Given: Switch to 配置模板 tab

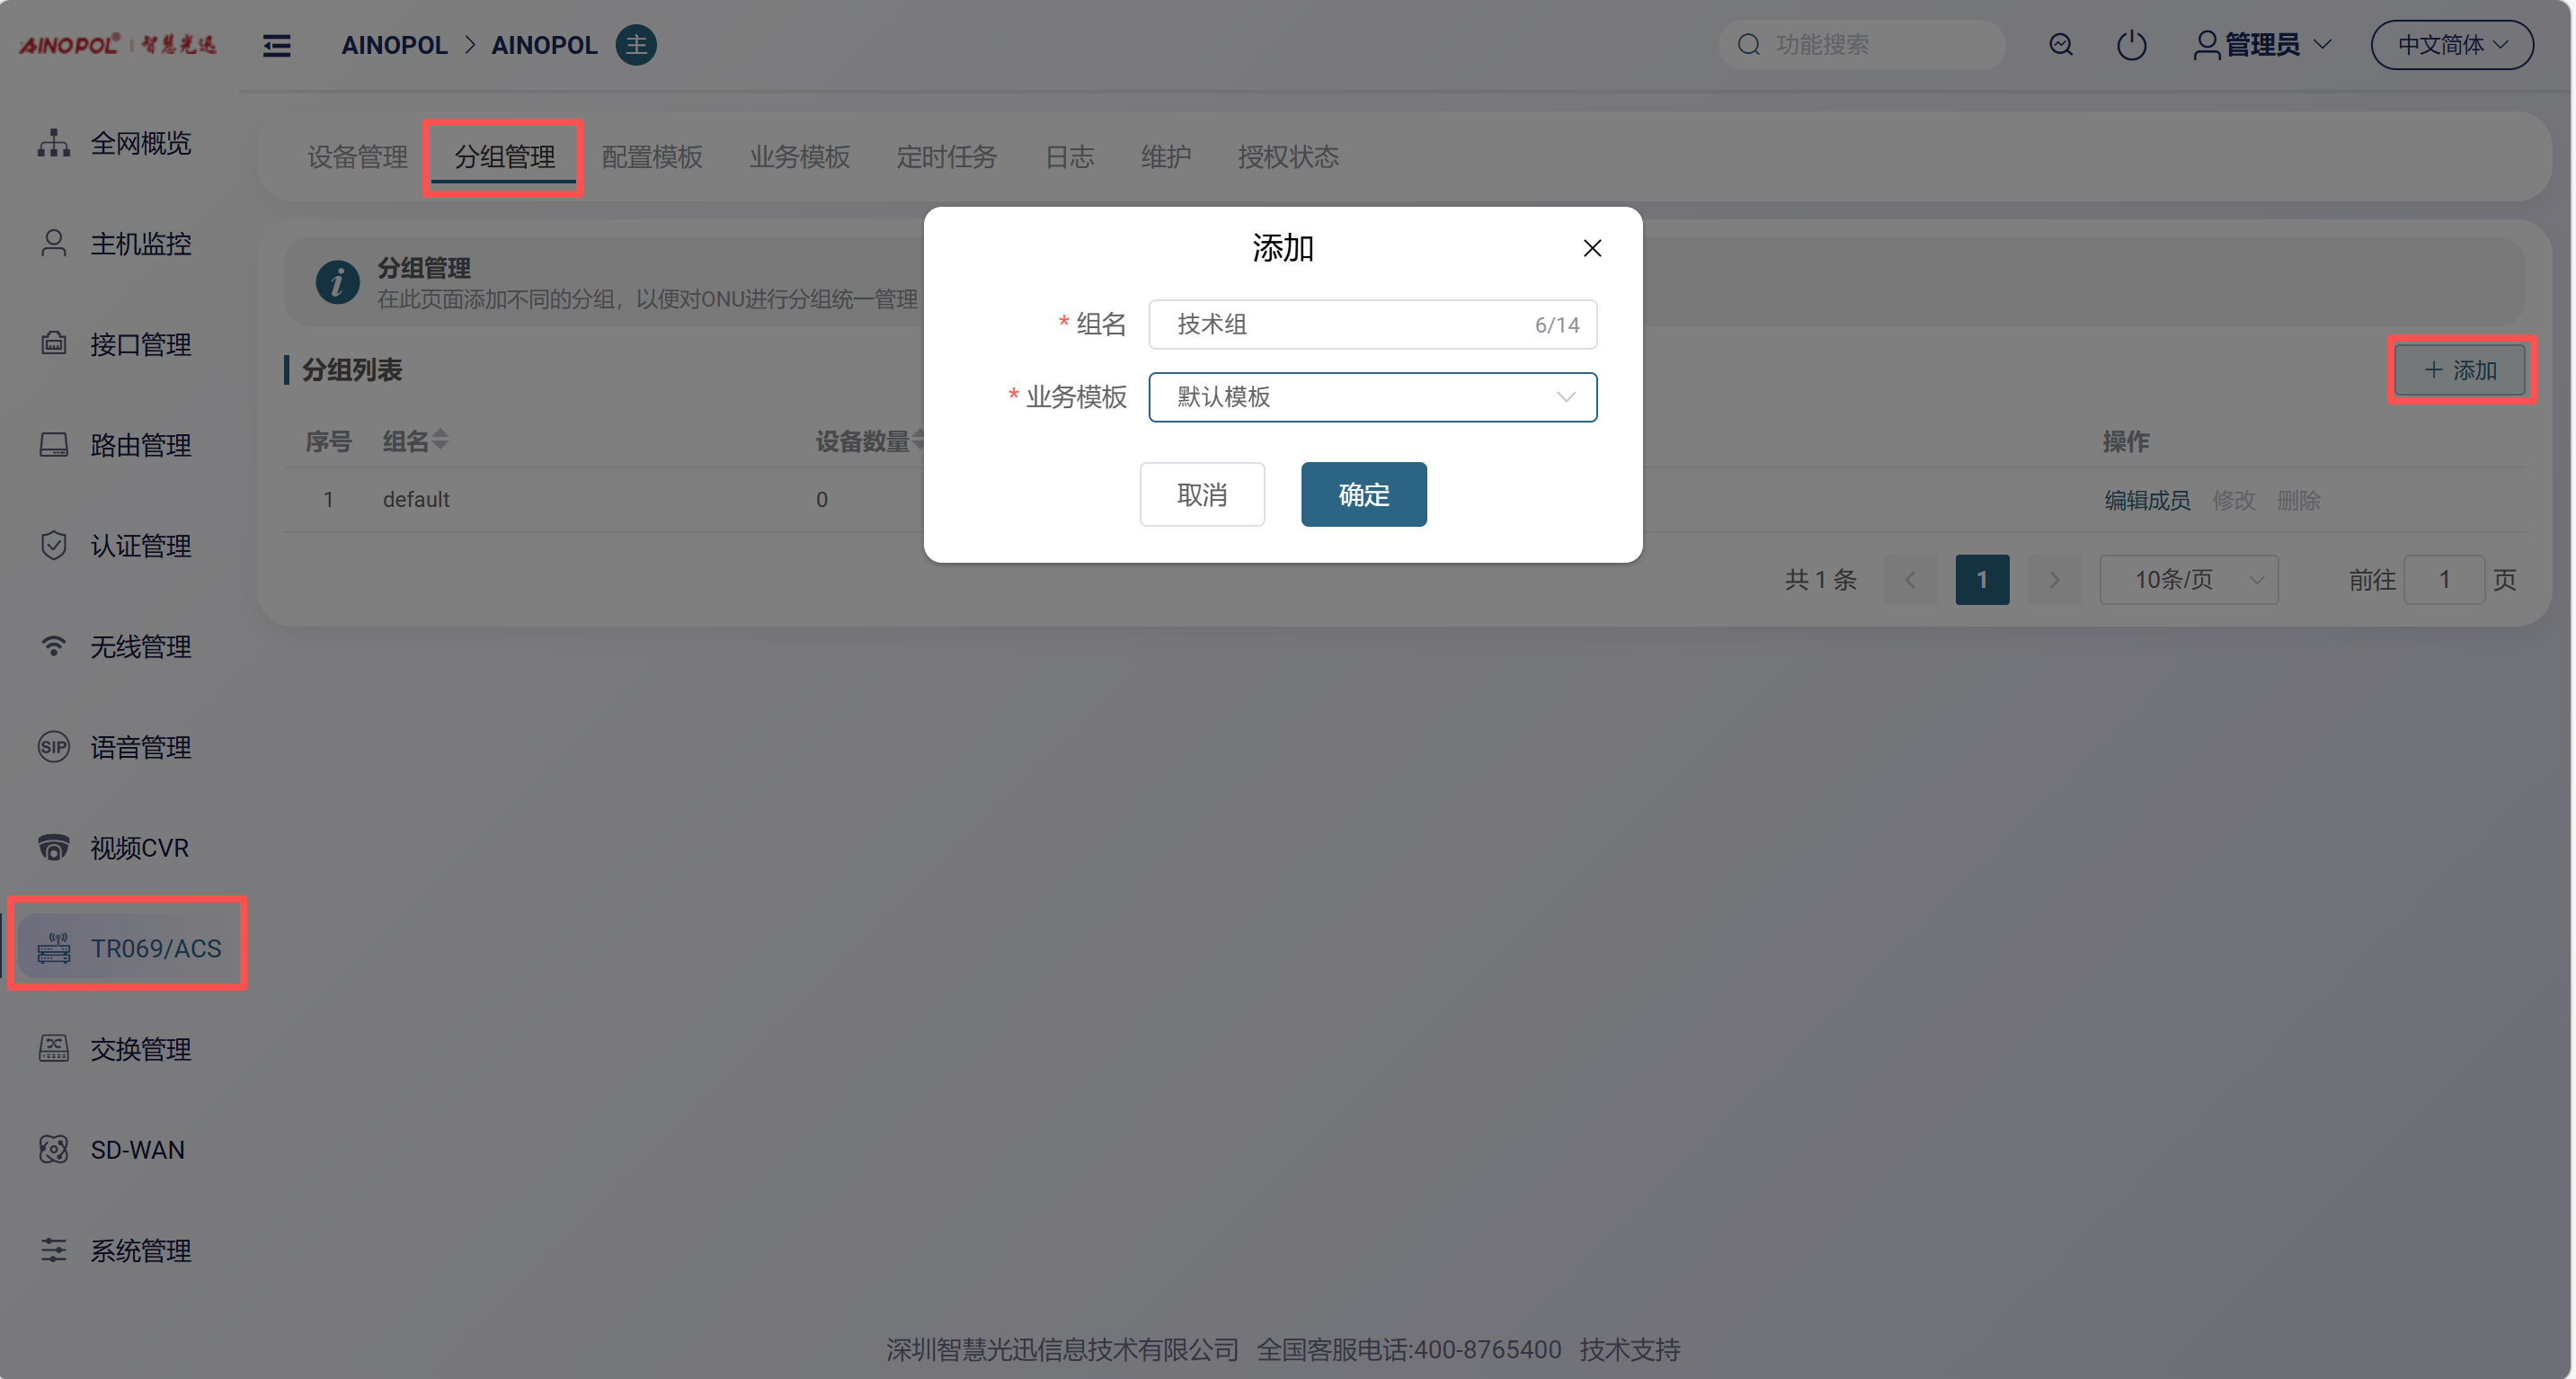Looking at the screenshot, I should 652,157.
